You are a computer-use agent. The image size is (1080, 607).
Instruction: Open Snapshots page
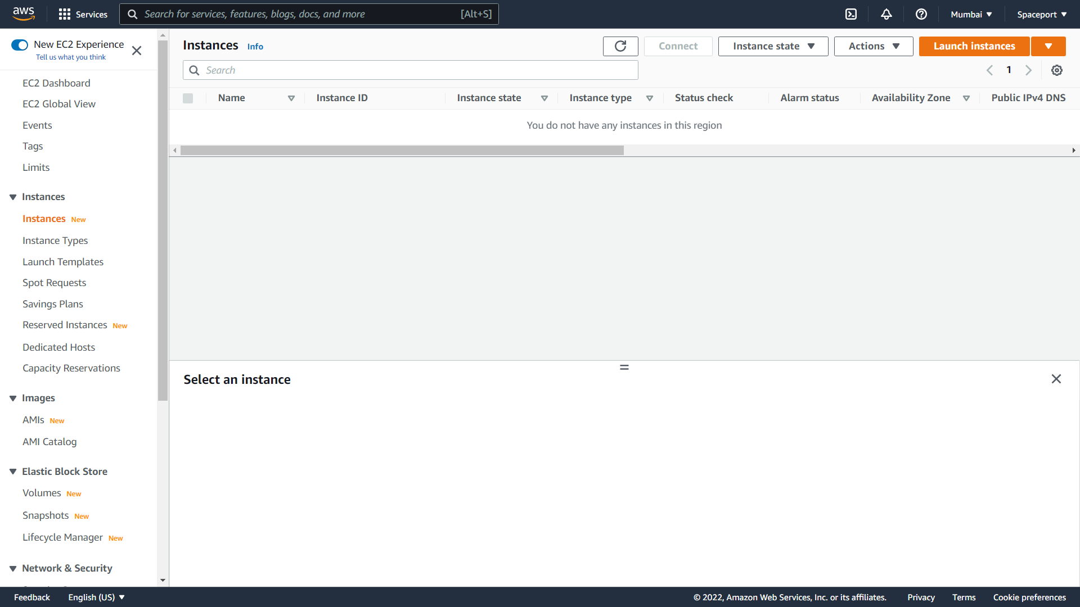point(46,515)
